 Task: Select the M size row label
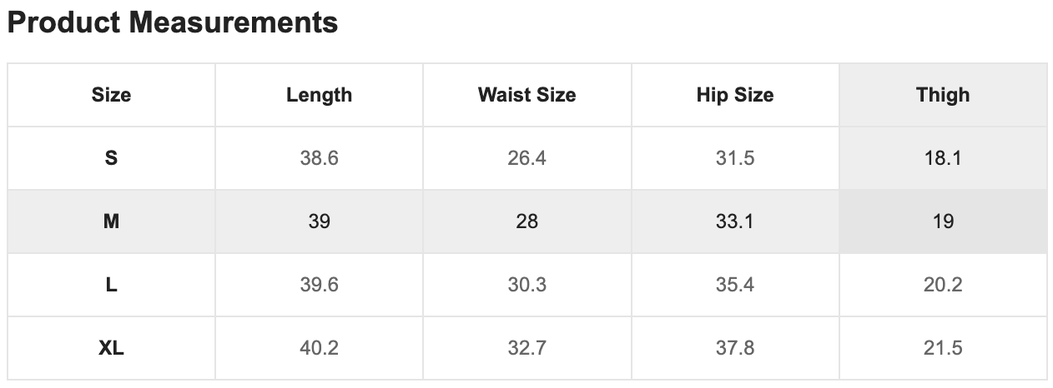click(111, 221)
